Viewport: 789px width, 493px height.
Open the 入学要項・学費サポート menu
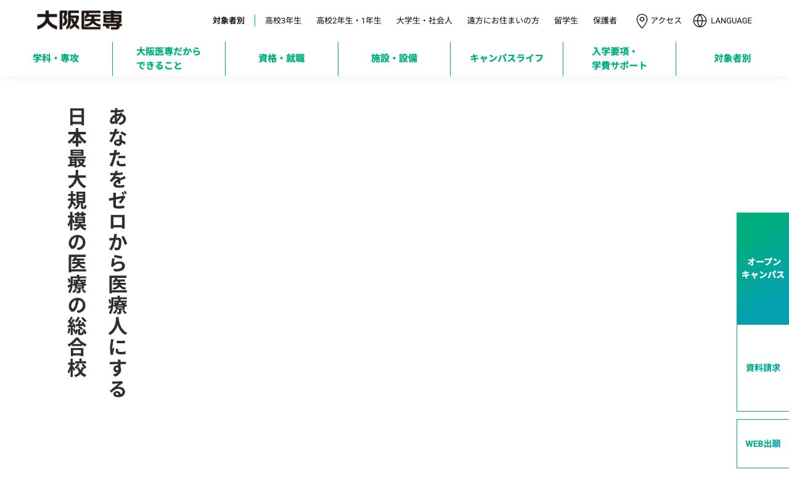point(619,59)
